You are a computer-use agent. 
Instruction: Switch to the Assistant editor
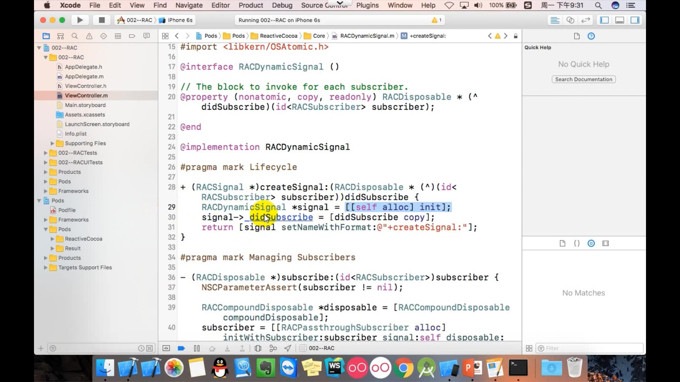pyautogui.click(x=570, y=20)
